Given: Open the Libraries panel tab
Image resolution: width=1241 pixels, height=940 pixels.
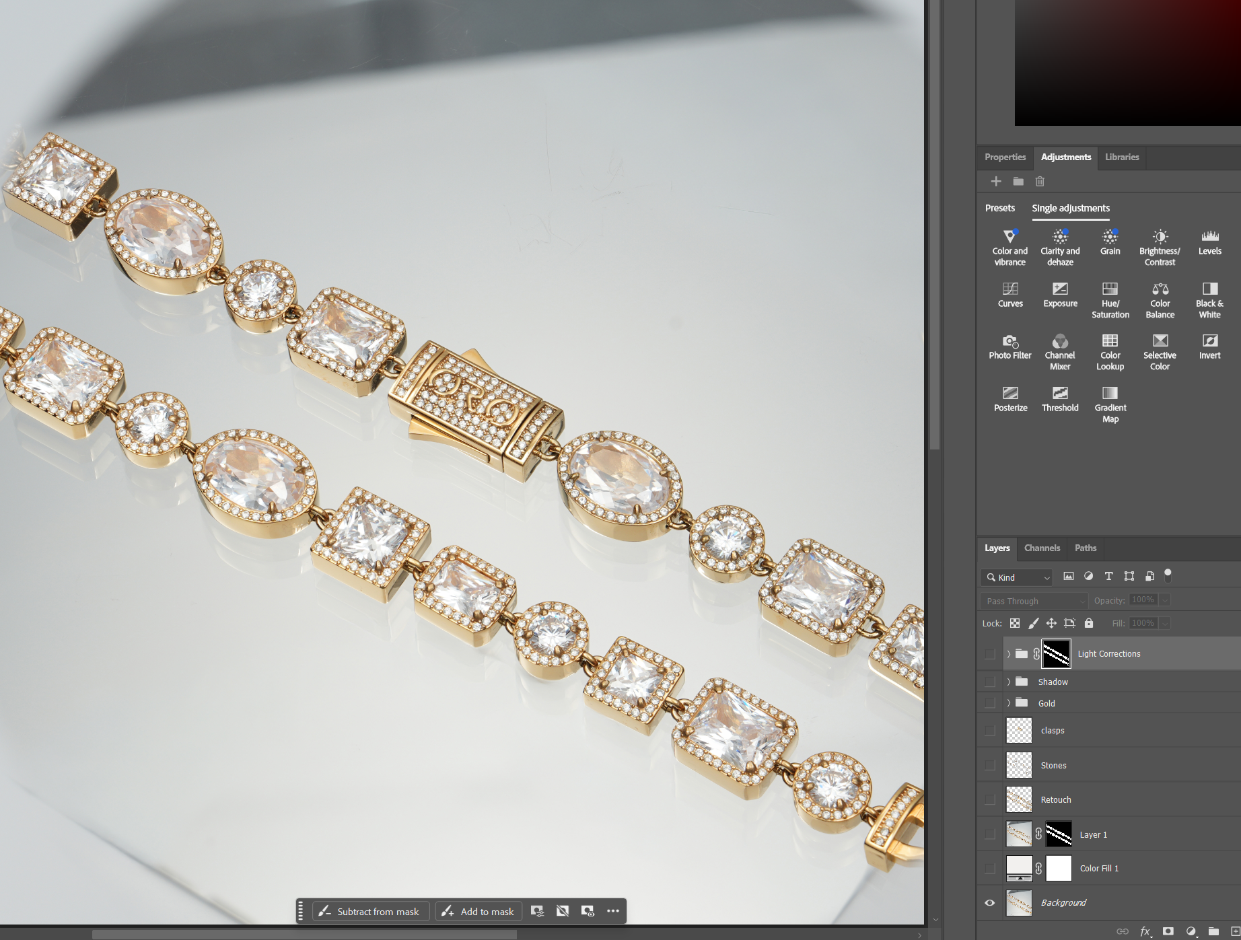Looking at the screenshot, I should pyautogui.click(x=1122, y=157).
